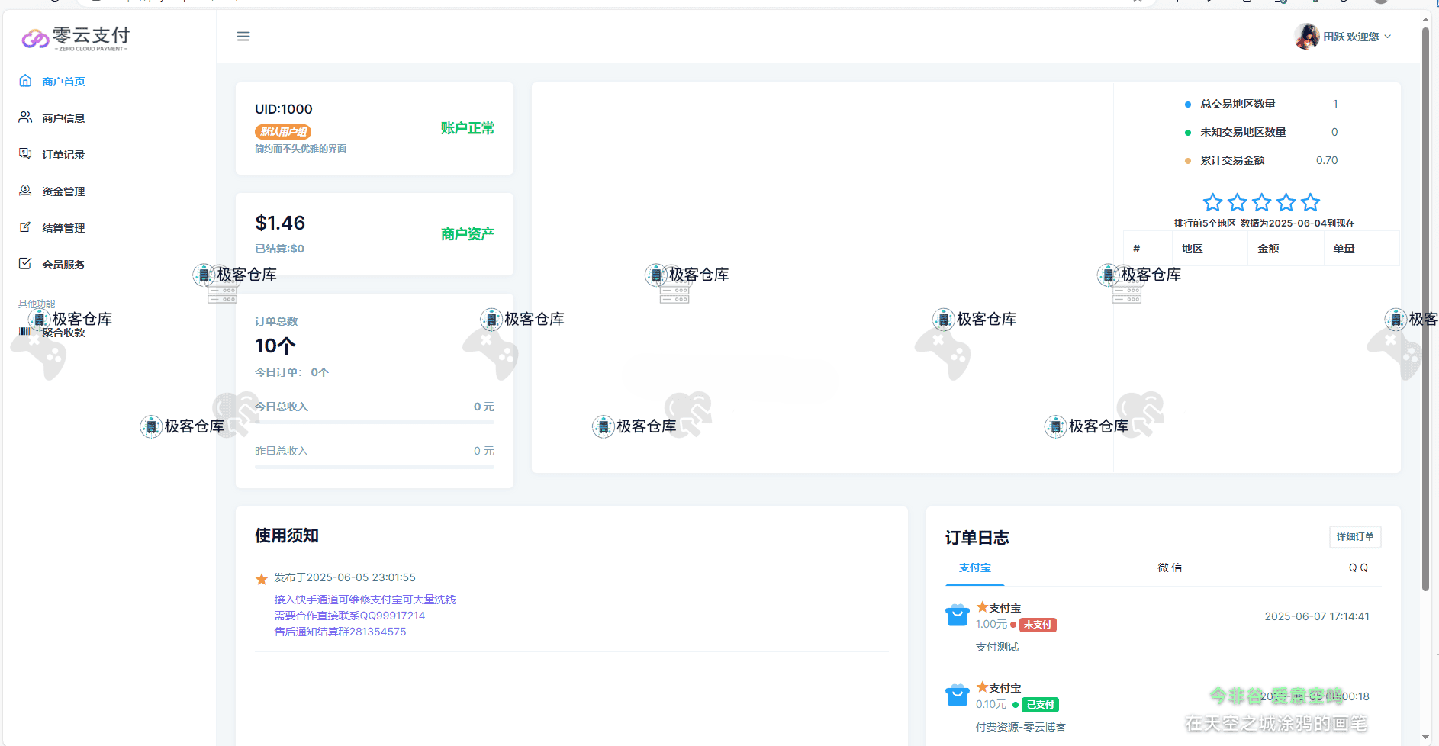Screen dimensions: 1439x746
Task: Click the 排行前5个地区 caption text
Action: (x=1205, y=223)
